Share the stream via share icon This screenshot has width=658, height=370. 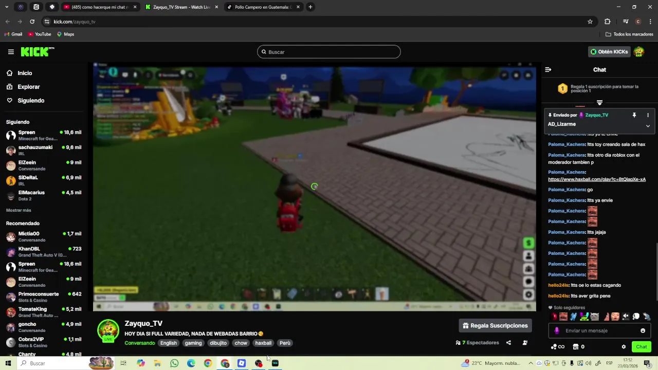508,343
